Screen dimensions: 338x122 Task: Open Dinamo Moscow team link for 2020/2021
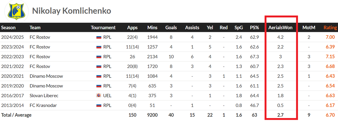46,76
